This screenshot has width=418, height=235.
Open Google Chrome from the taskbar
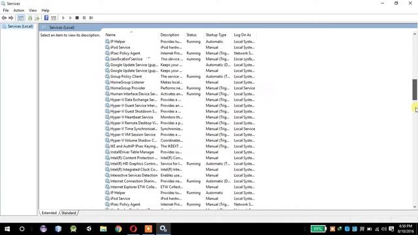pos(118,229)
